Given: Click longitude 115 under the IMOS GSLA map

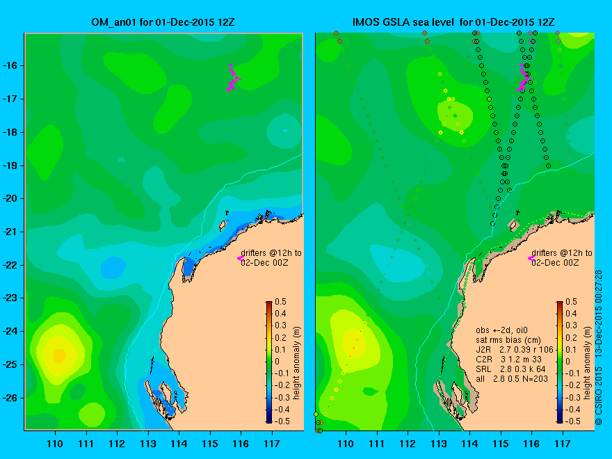Looking at the screenshot, I should coord(501,444).
